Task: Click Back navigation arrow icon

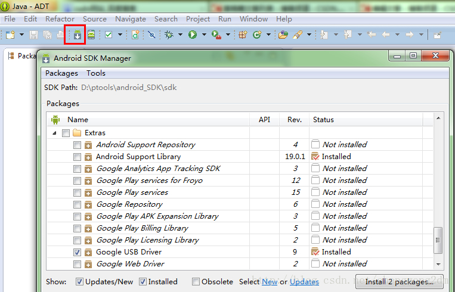Action: click(x=386, y=35)
